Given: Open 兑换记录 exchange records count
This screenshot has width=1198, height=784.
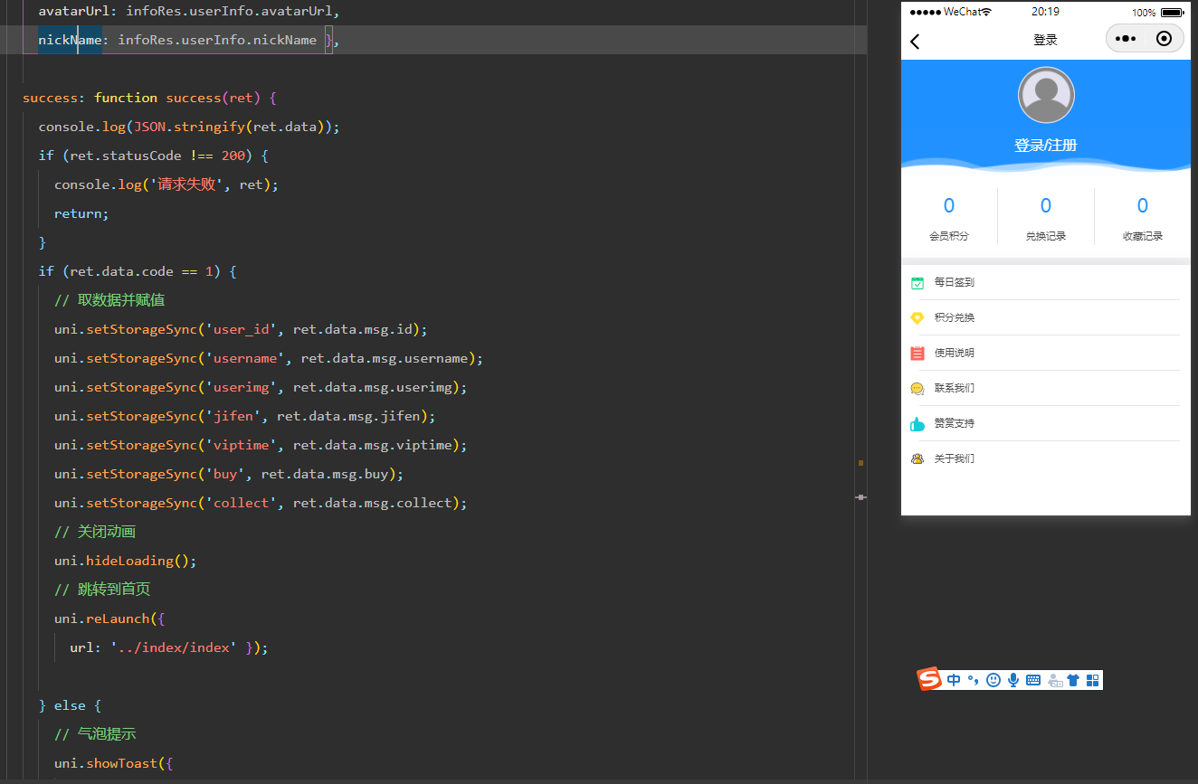Looking at the screenshot, I should (1046, 217).
